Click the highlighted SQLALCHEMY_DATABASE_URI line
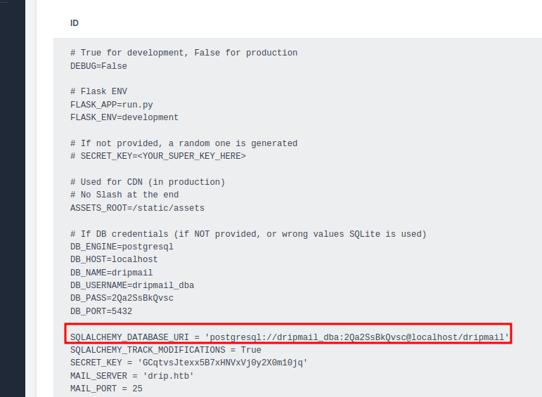The image size is (542, 397). (289, 337)
